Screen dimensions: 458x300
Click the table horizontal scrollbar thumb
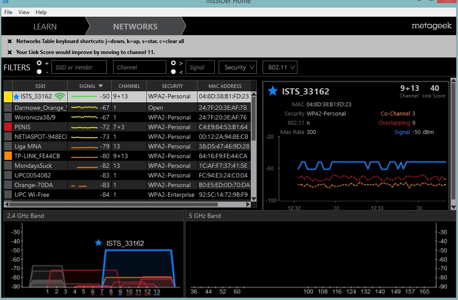114,204
